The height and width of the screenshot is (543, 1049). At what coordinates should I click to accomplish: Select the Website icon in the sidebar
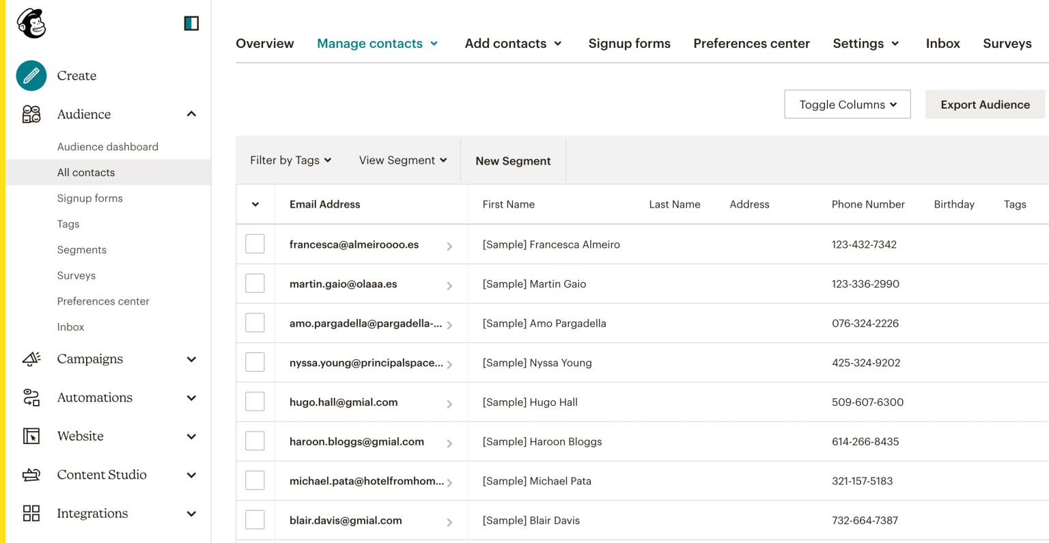coord(31,436)
